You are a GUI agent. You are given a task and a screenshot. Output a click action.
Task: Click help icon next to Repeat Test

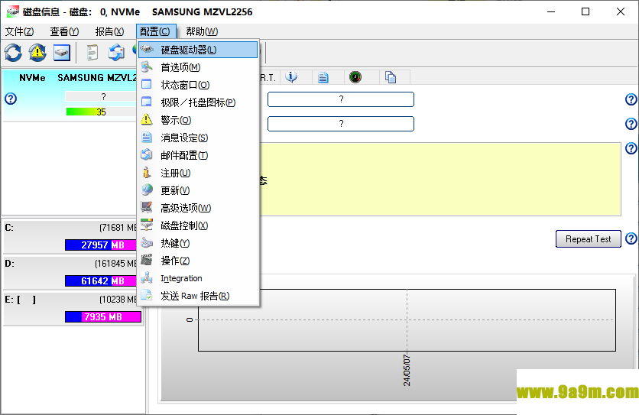coord(631,238)
